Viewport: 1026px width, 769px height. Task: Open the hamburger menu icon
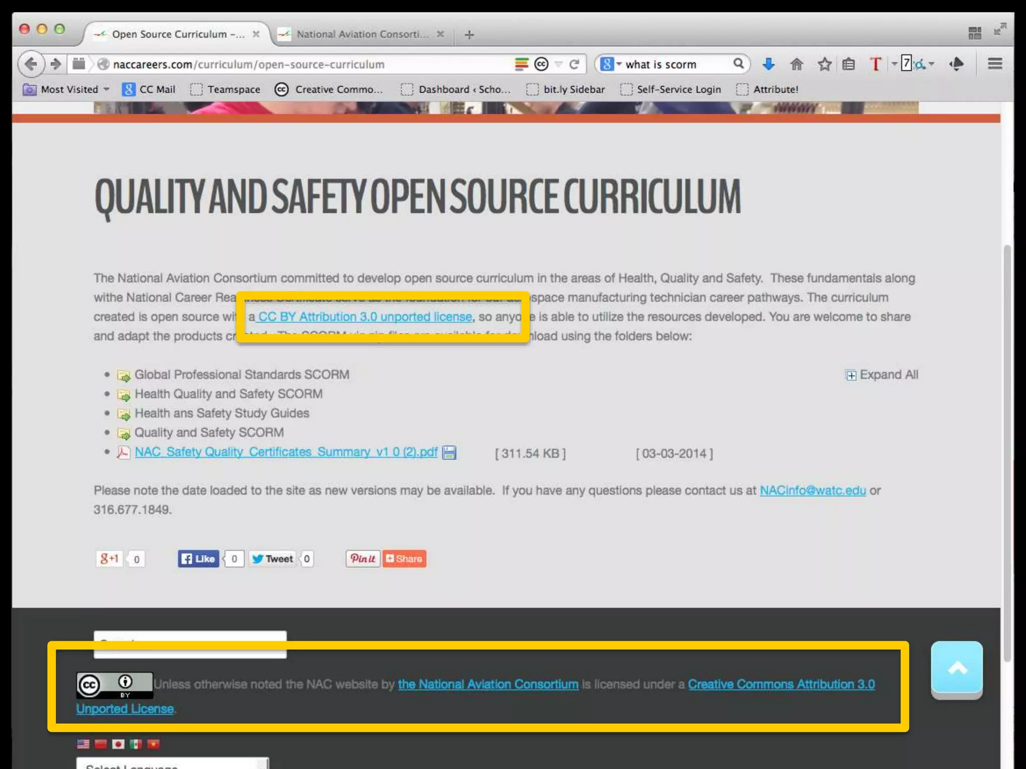[994, 64]
